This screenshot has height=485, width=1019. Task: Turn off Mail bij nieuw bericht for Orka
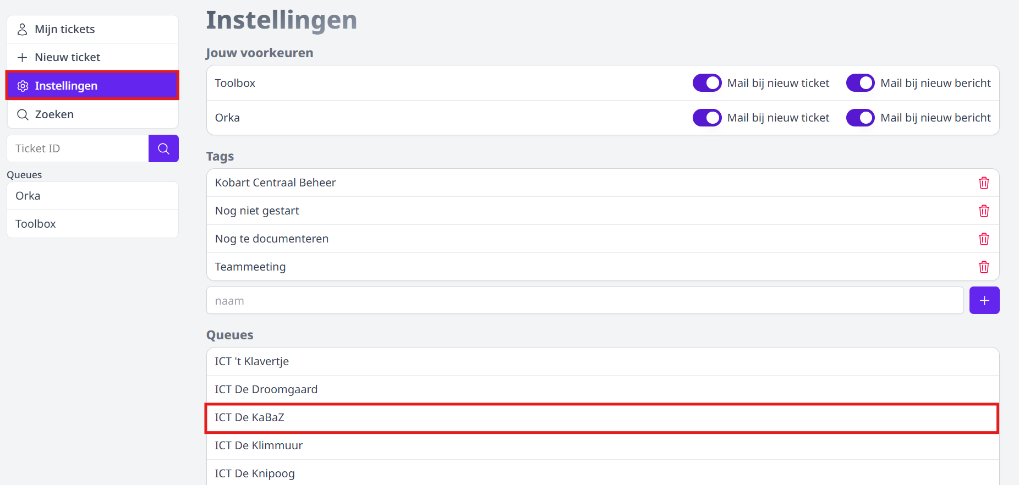click(861, 117)
